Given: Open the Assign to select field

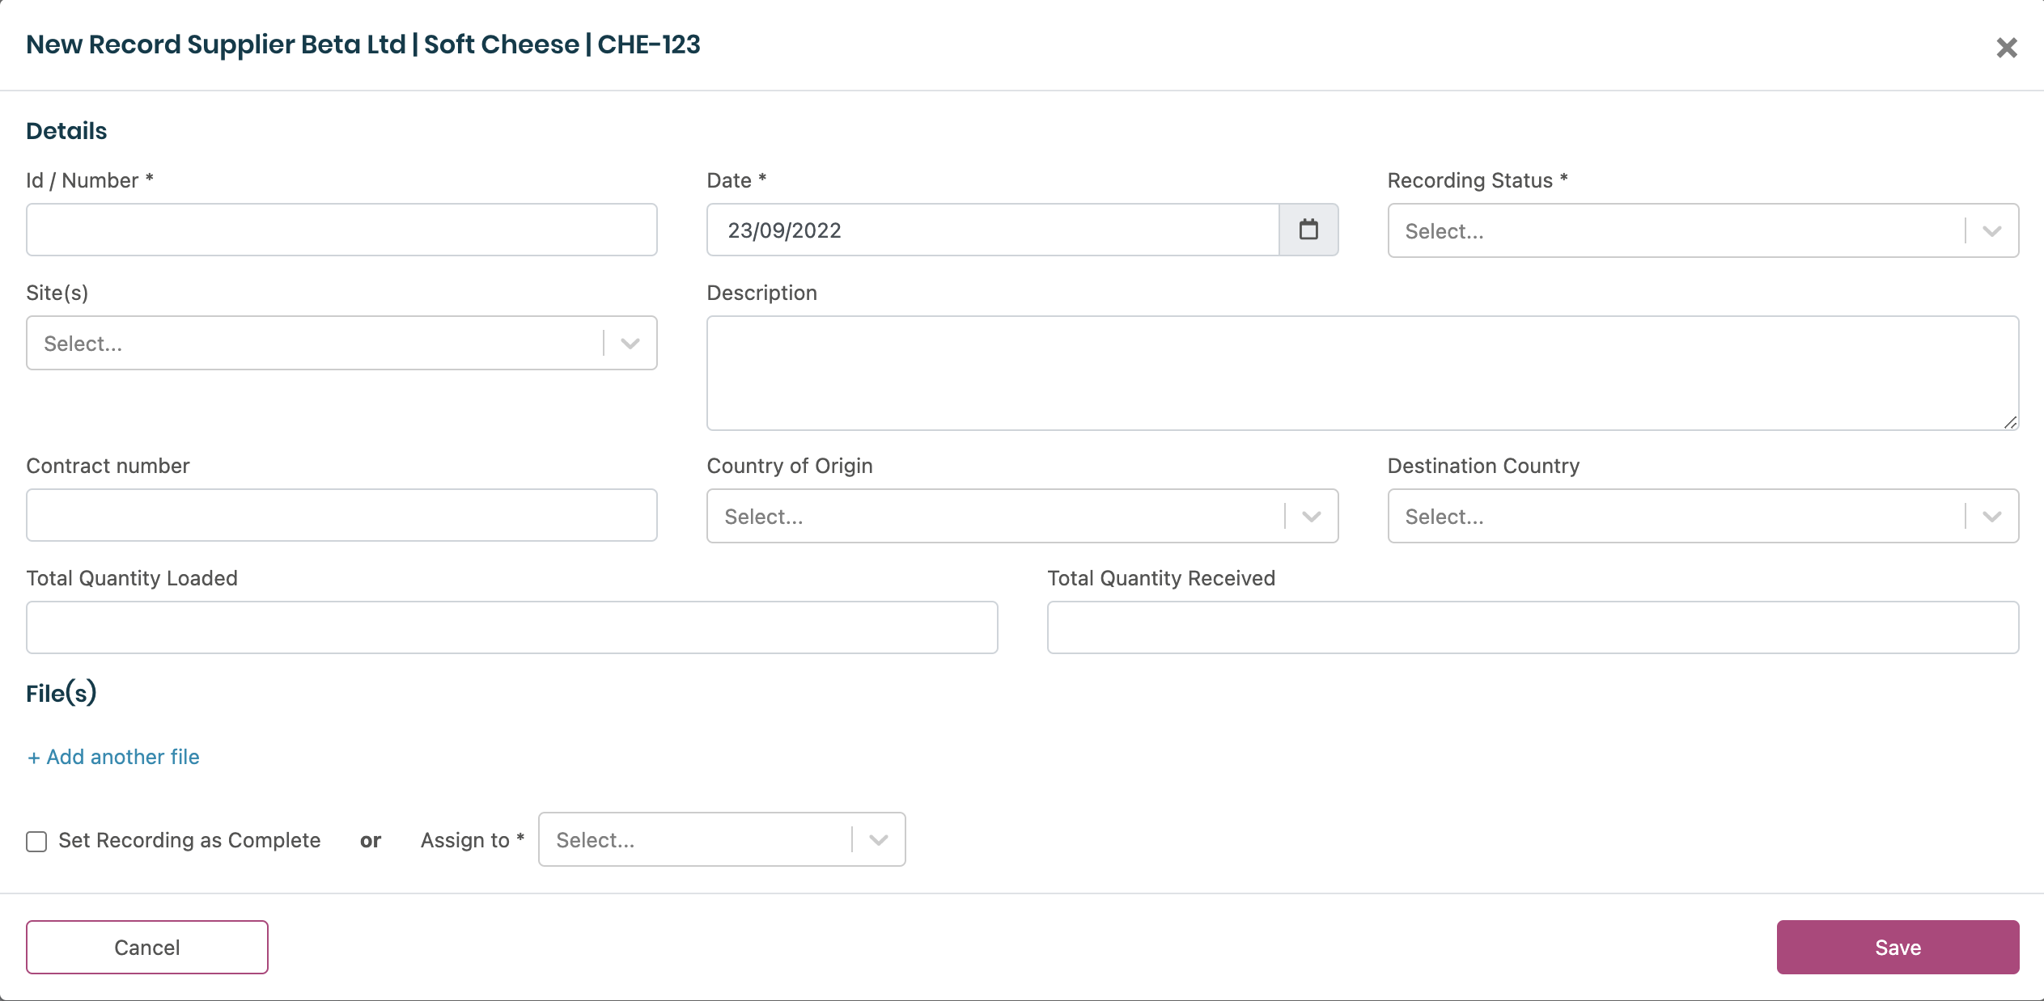Looking at the screenshot, I should (696, 840).
